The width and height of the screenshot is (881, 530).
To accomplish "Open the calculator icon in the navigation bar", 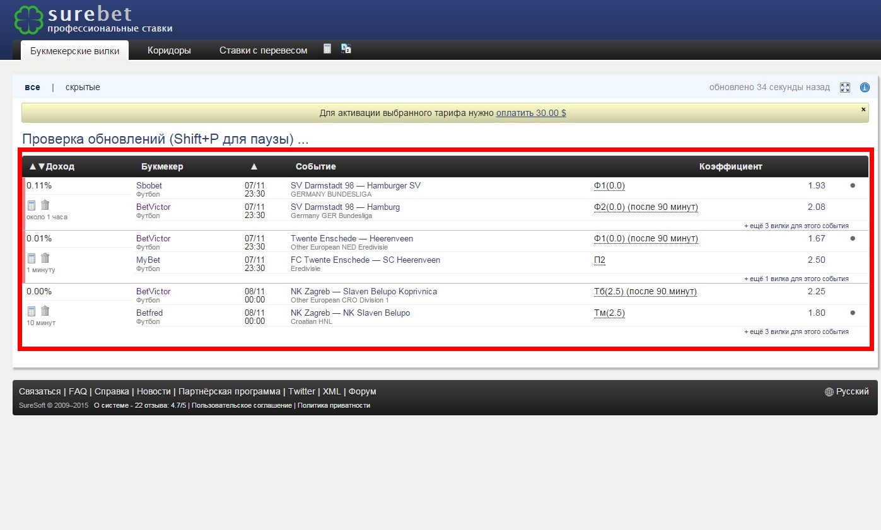I will (x=327, y=49).
